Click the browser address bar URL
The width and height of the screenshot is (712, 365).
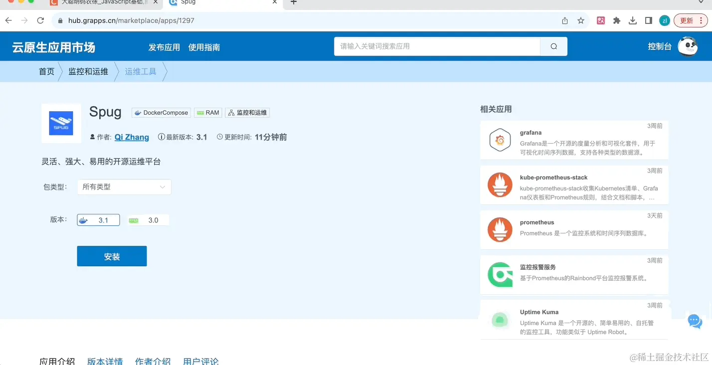pyautogui.click(x=131, y=21)
